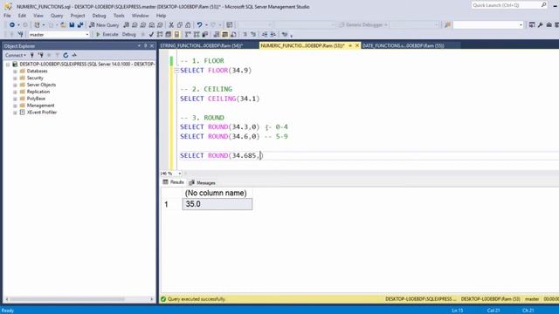Screen dimensions: 559x314
Task: Collapse the SQLEXPRESS server node
Action: coord(8,65)
